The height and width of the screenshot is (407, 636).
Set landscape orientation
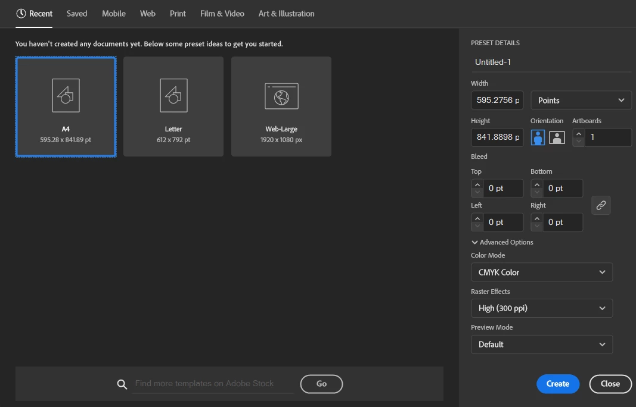(557, 137)
